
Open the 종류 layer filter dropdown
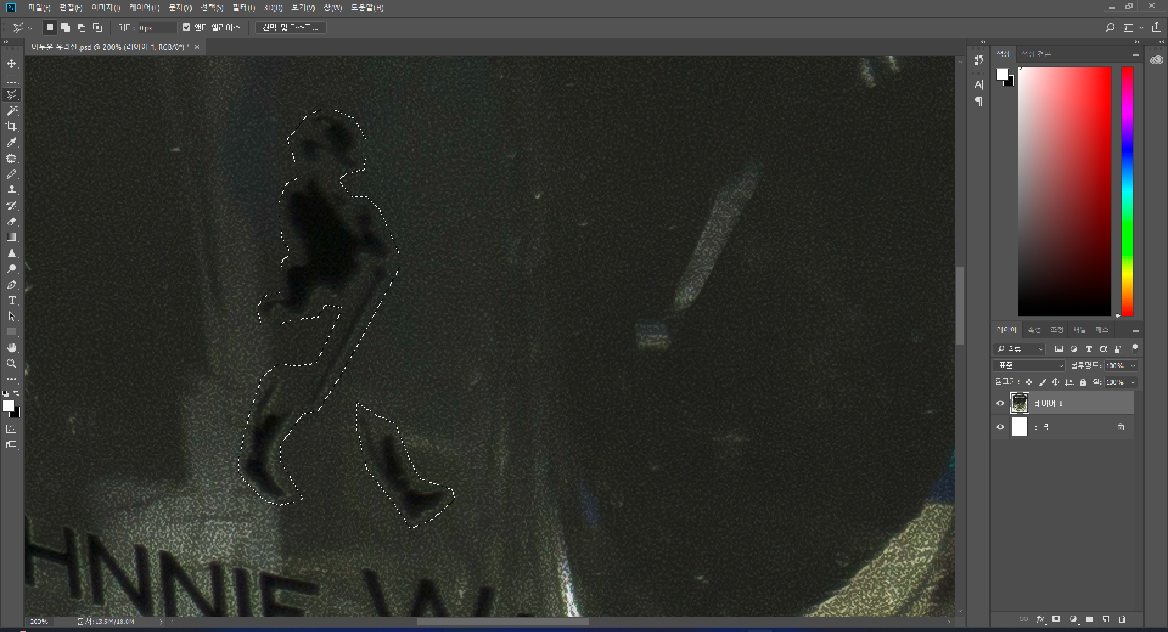[1020, 349]
